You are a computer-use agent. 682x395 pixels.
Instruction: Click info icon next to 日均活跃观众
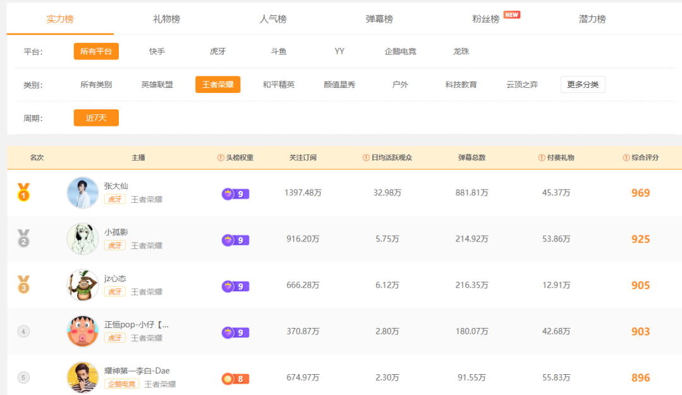[x=366, y=157]
